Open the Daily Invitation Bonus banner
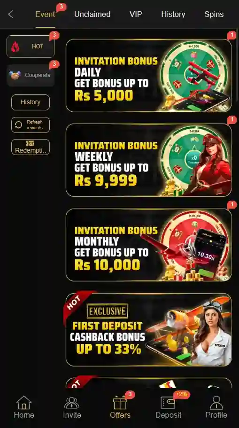The height and width of the screenshot is (428, 239). point(149,75)
